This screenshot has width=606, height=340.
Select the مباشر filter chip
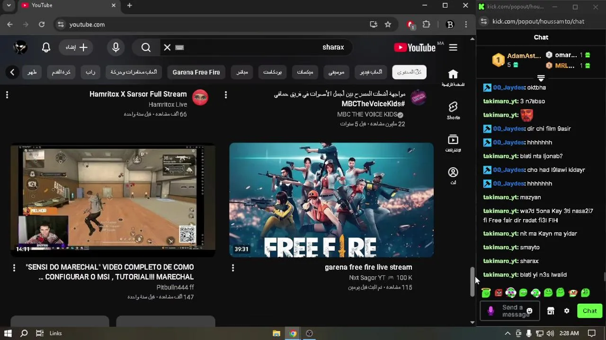click(x=242, y=72)
